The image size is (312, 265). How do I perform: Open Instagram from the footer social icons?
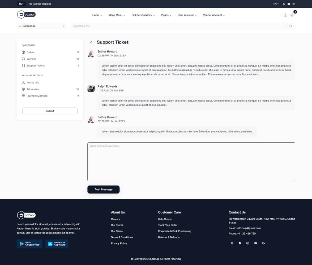(x=247, y=243)
